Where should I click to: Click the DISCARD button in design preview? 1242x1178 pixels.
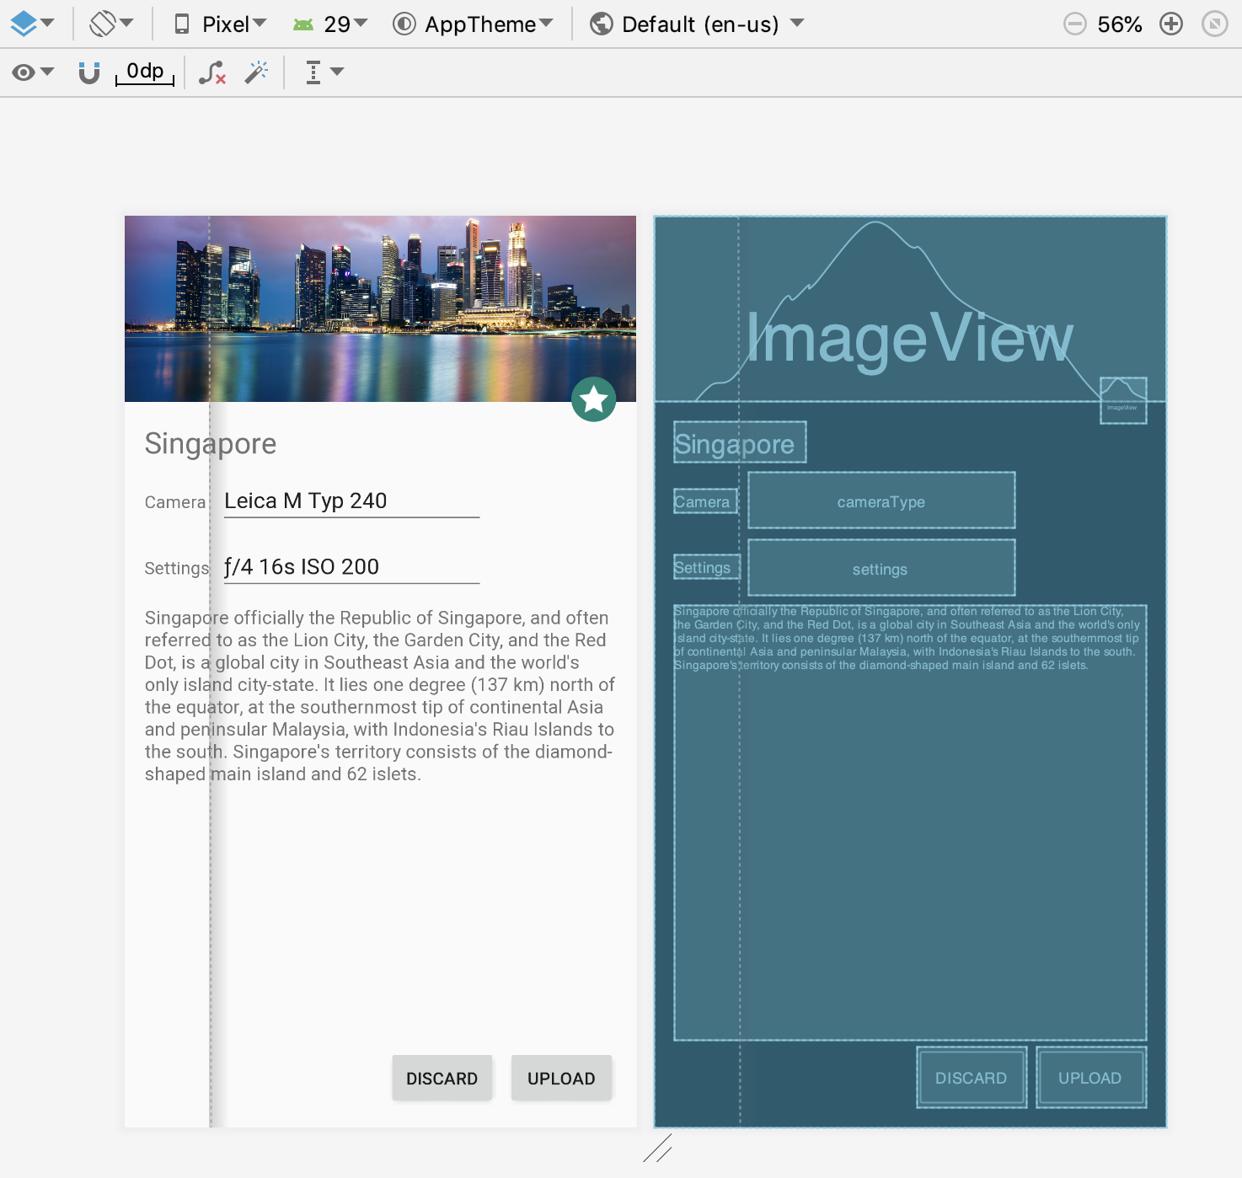click(442, 1079)
